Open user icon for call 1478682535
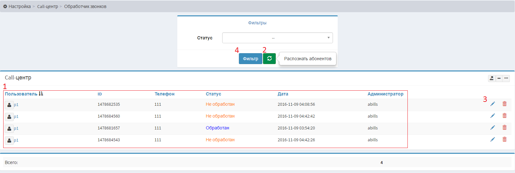The image size is (515, 173). pos(9,105)
